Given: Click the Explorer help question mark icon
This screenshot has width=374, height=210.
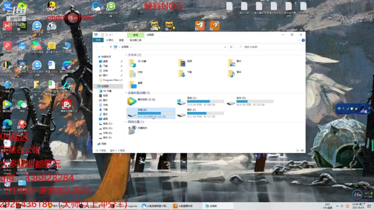Looking at the screenshot, I should click(303, 40).
